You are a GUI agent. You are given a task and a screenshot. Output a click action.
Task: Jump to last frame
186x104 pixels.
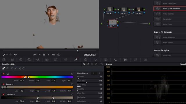click(x=53, y=55)
